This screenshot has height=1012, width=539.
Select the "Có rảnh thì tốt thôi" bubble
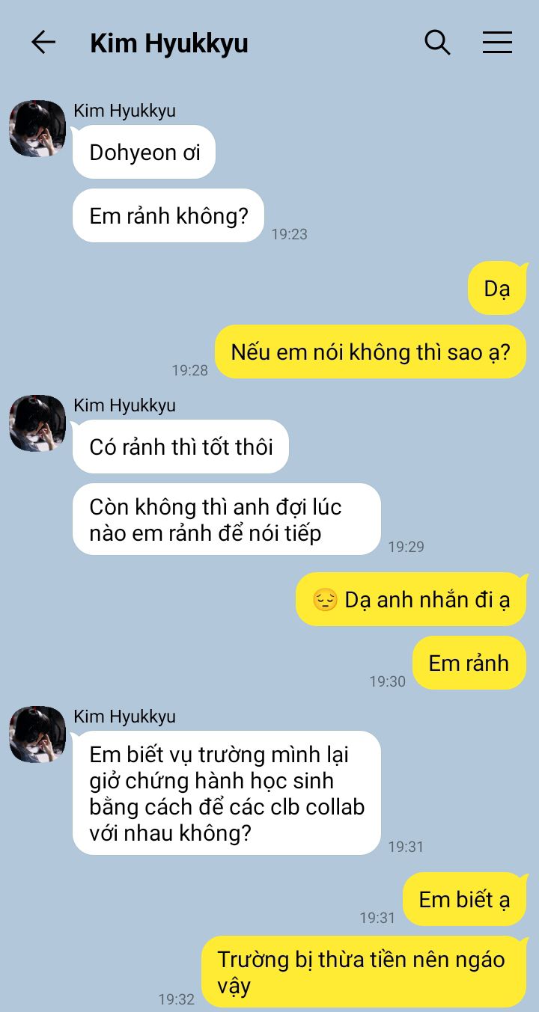[180, 447]
